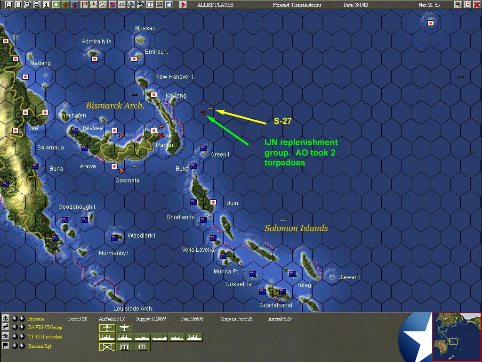Click the Australian flag base at Woodlark I.
The height and width of the screenshot is (362, 482).
(114, 238)
